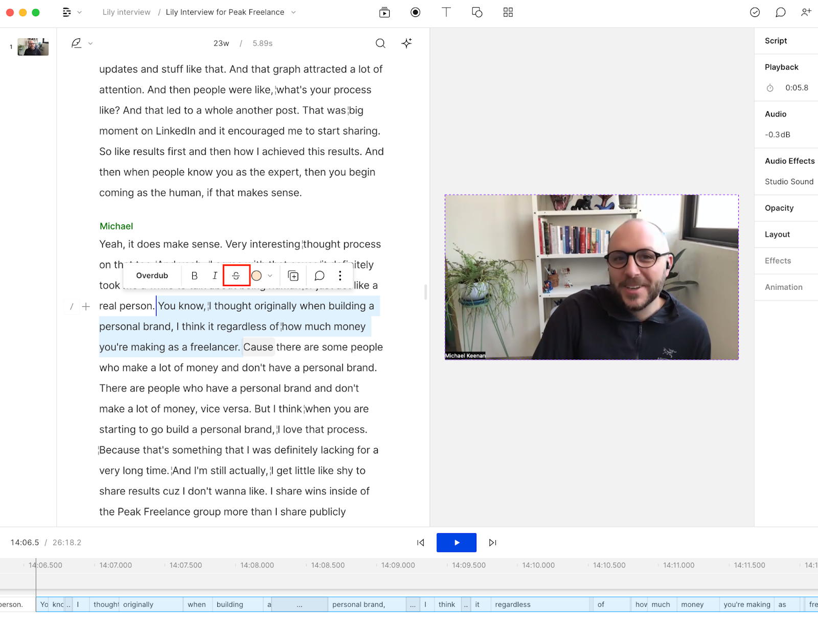
Task: Invite collaborators with the add-person icon
Action: point(806,12)
